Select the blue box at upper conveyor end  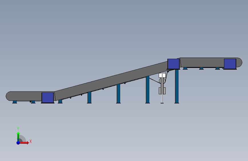click(x=230, y=64)
